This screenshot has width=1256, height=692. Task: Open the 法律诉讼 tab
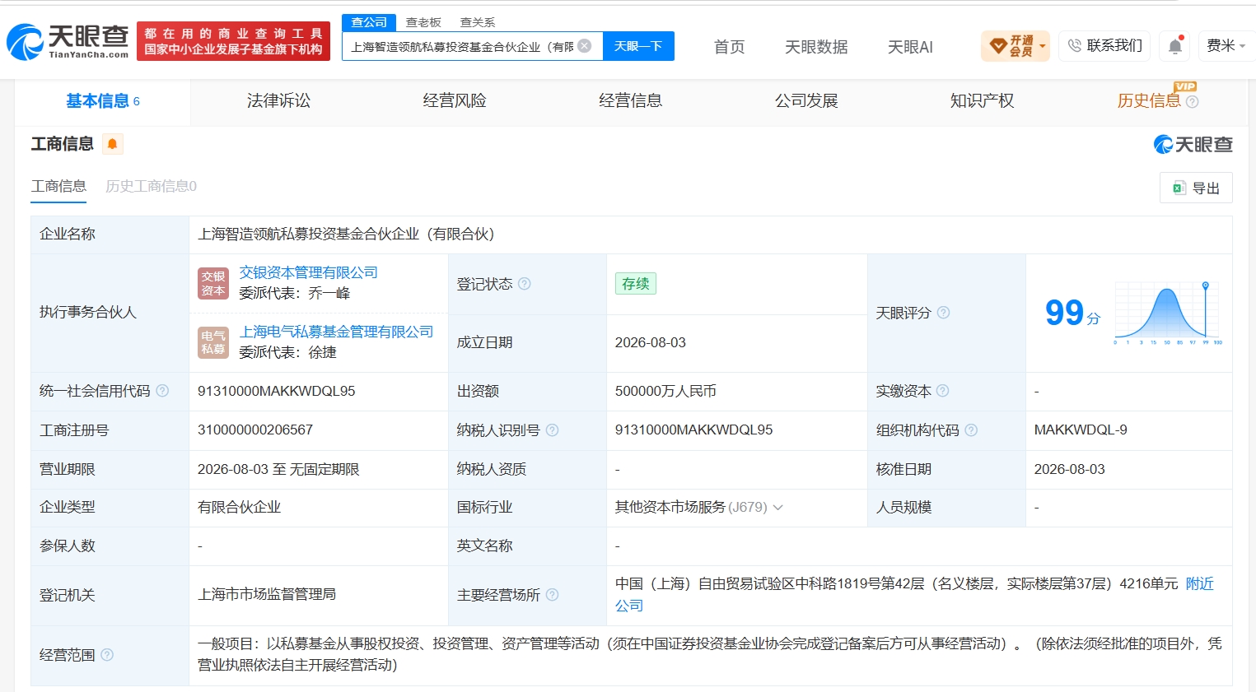point(278,101)
